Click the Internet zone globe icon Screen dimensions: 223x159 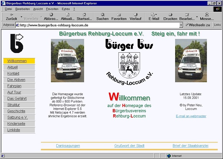169,156
